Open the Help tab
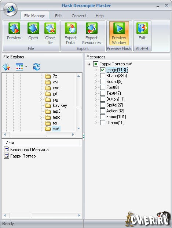Viewport: 172px width, 228px height. (x=100, y=16)
